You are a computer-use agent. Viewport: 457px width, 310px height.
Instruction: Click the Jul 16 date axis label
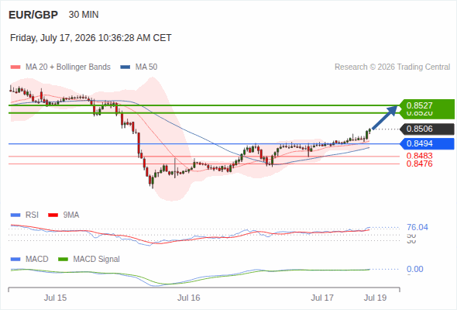pyautogui.click(x=189, y=298)
